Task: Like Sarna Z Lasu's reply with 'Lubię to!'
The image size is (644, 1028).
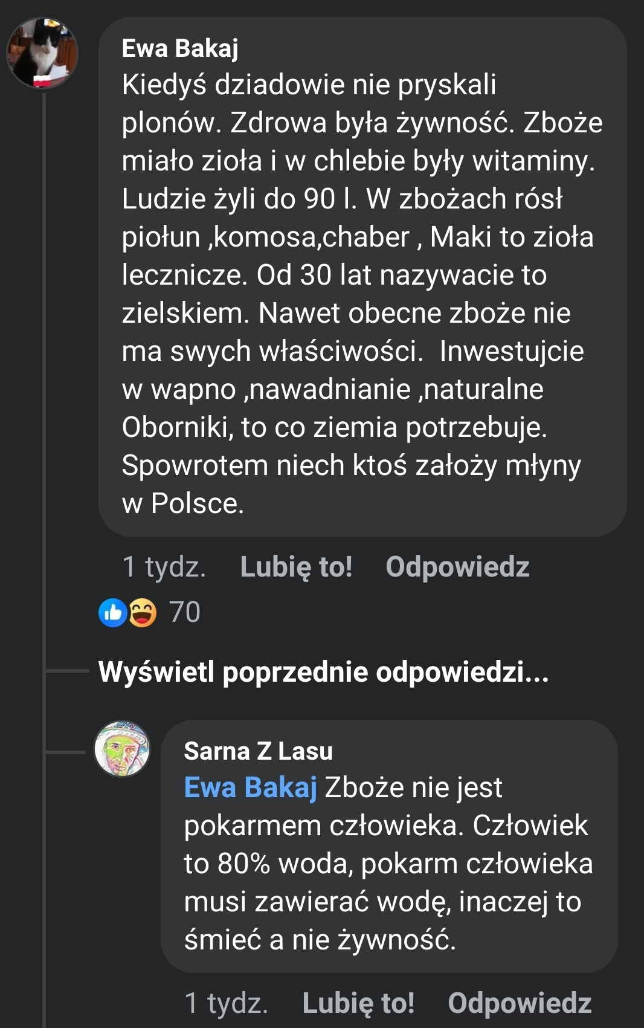Action: [358, 1003]
